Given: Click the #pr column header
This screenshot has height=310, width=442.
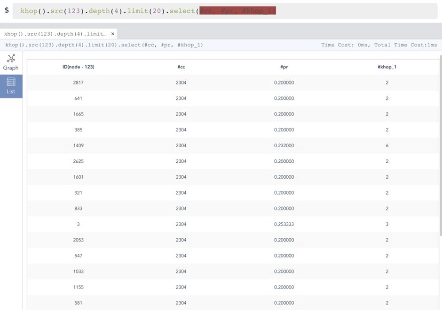Looking at the screenshot, I should (x=284, y=67).
